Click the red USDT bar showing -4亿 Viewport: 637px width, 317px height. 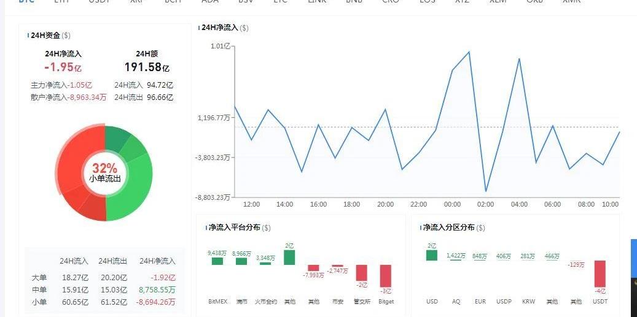click(600, 273)
